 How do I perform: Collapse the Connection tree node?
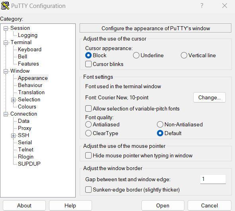(x=6, y=114)
